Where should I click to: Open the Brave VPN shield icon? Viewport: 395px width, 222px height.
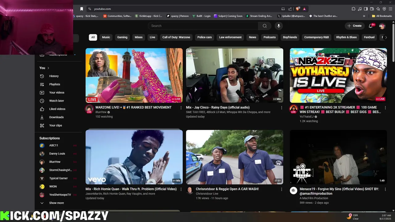(x=384, y=9)
